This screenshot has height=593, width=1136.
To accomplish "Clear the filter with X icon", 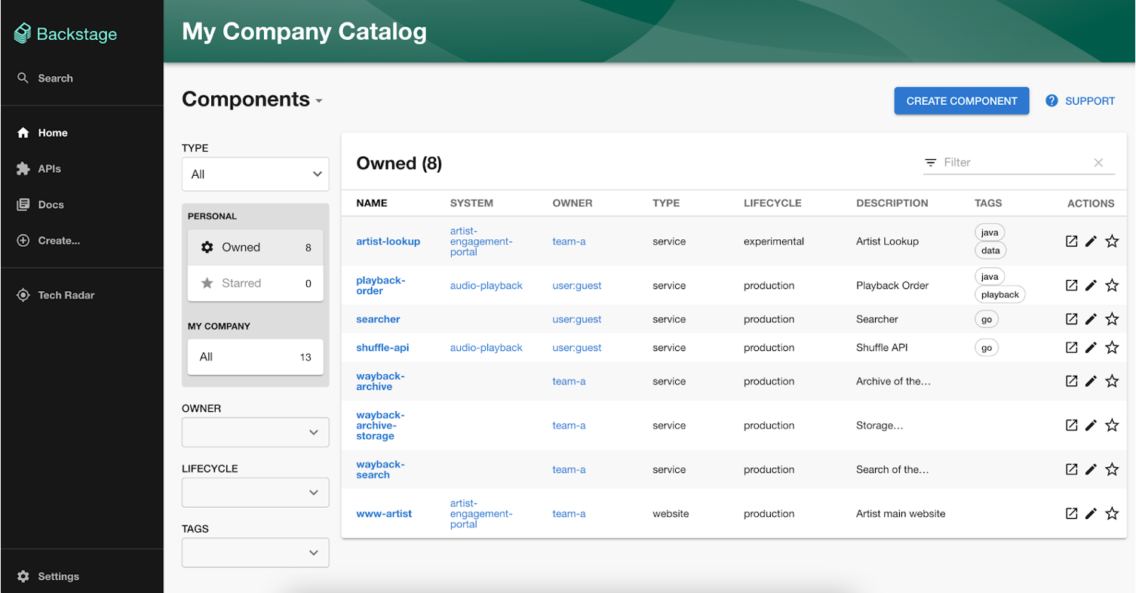I will (1098, 162).
